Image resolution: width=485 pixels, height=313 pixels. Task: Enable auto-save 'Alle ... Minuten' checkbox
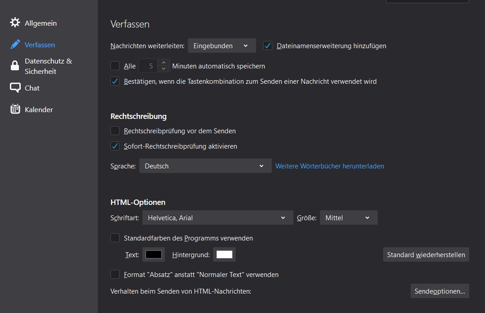click(115, 65)
